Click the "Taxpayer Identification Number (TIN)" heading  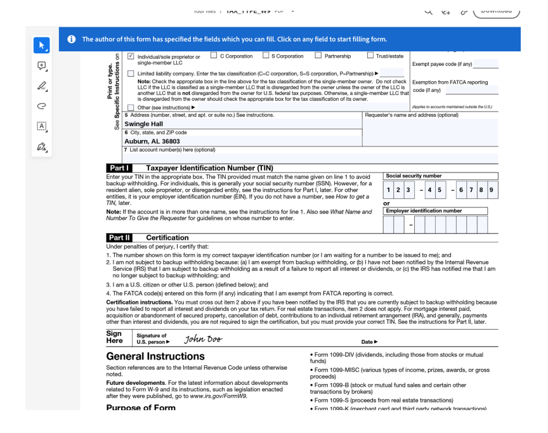pyautogui.click(x=210, y=168)
